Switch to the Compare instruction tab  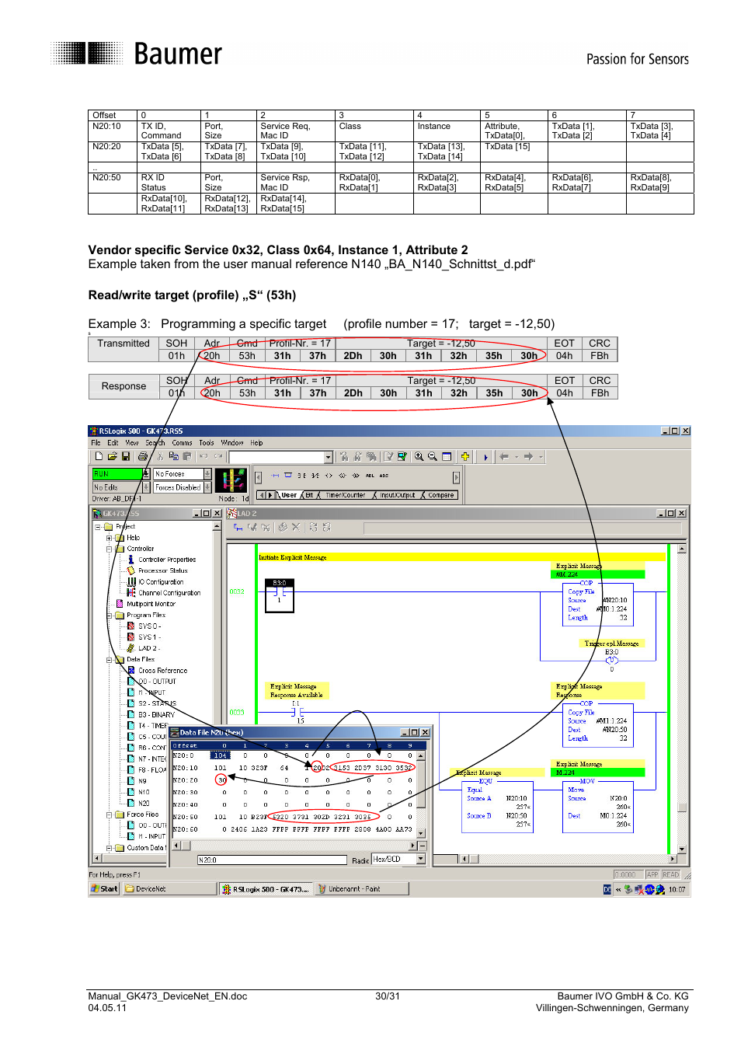point(440,495)
